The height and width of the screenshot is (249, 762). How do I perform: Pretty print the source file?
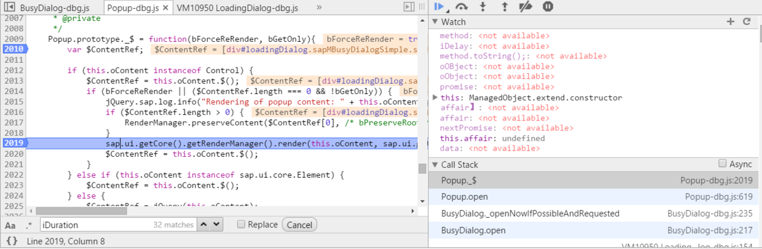12,241
